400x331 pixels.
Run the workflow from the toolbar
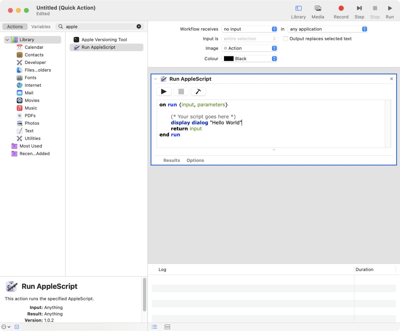click(390, 12)
